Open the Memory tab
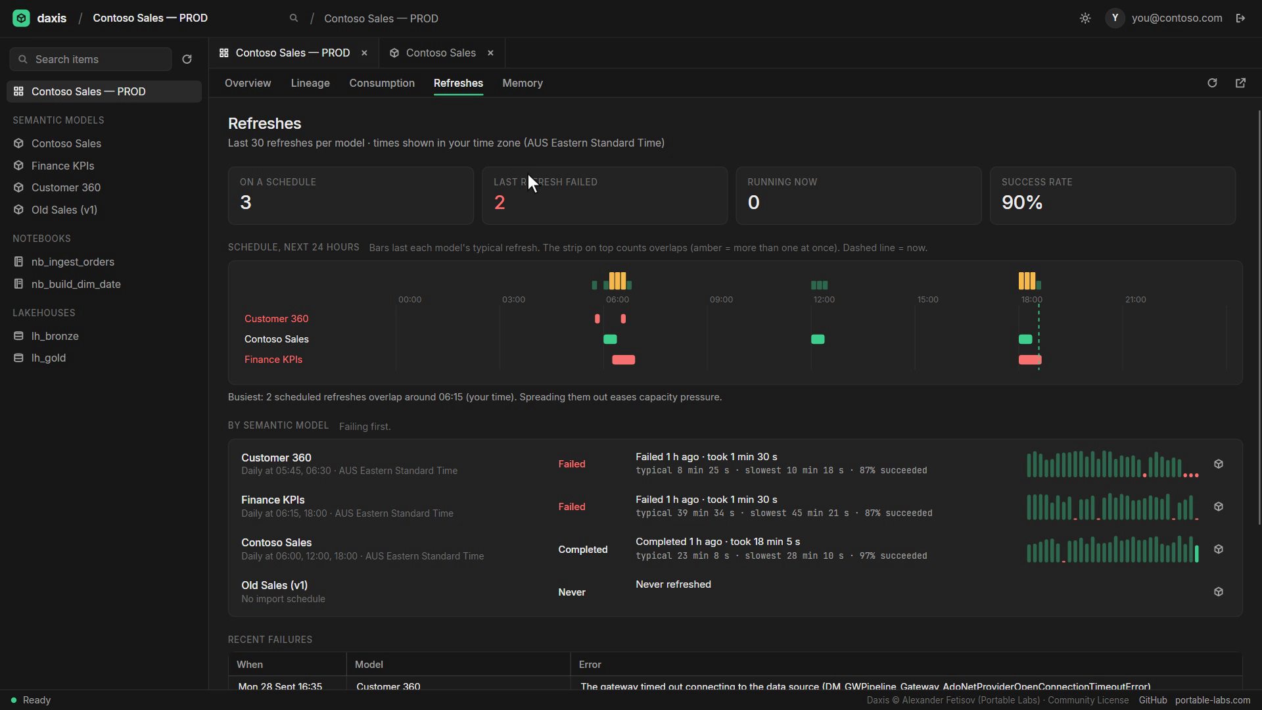Screen dimensions: 1262x710 coord(523,83)
